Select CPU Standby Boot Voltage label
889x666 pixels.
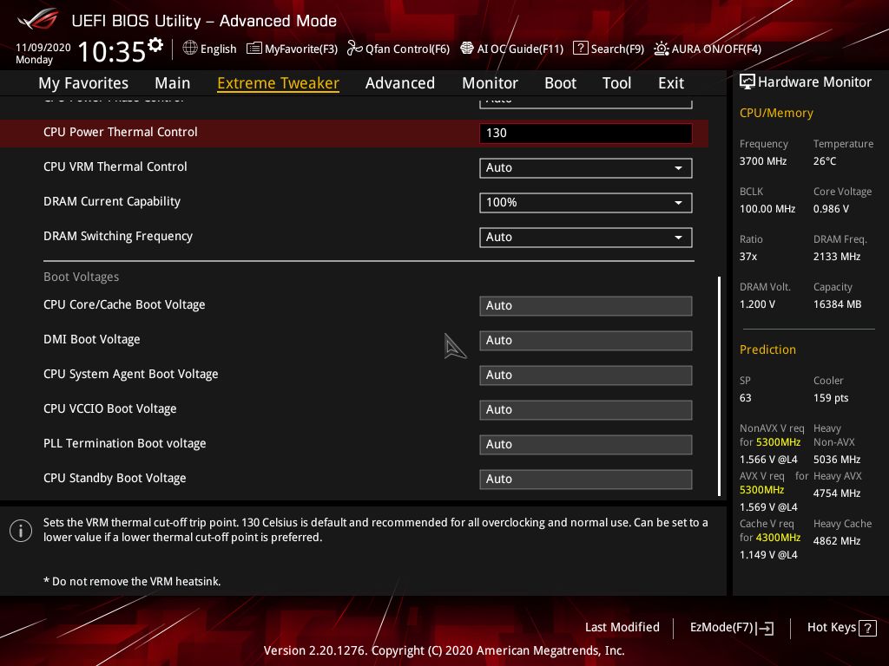coord(115,478)
